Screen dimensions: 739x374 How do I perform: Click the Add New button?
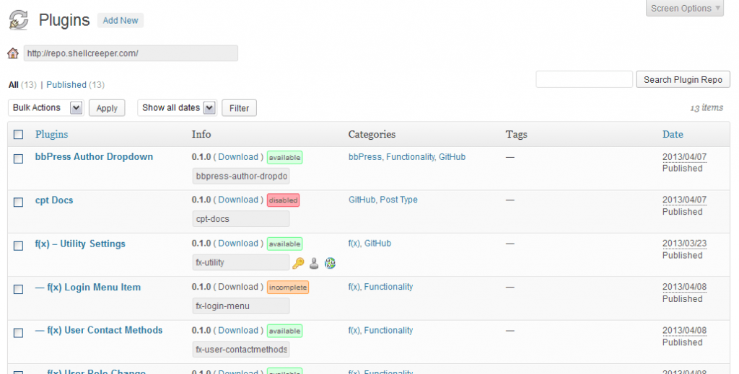point(121,20)
